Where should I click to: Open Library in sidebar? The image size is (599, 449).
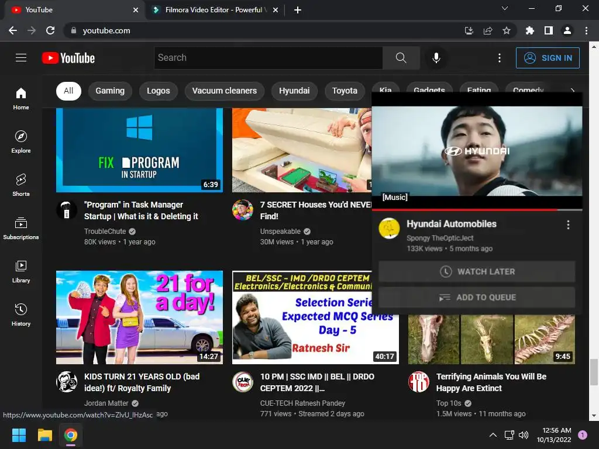tap(21, 271)
